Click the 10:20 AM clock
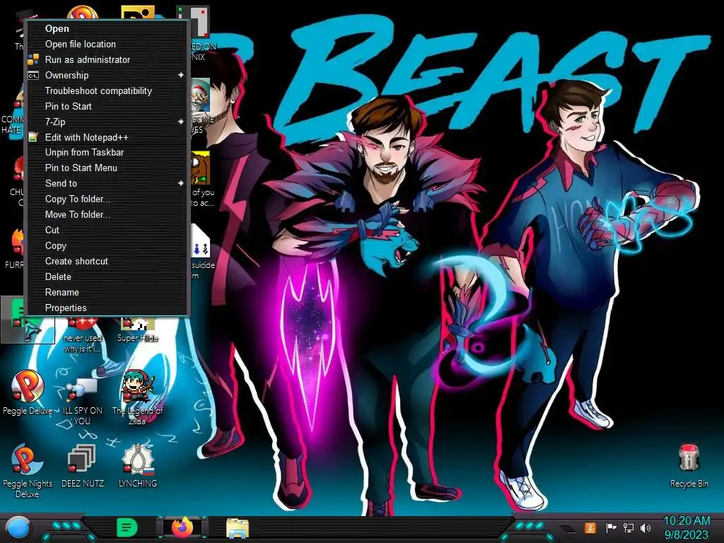Screen dimensions: 724x543 tap(687, 521)
